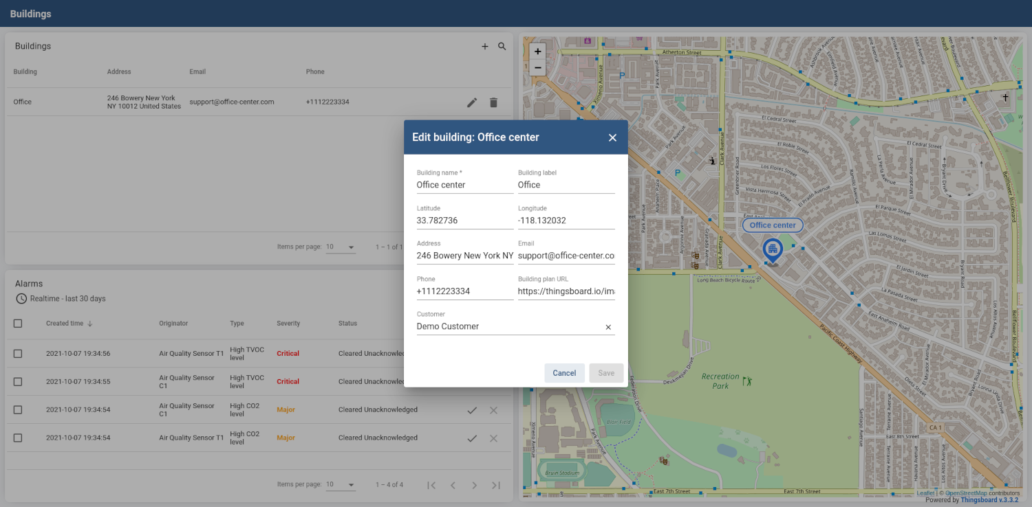Acknowledge the first Major CO2 alarm
This screenshot has height=507, width=1032.
[472, 410]
